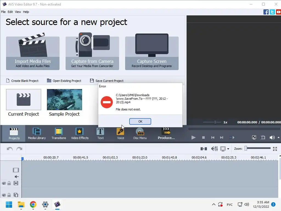This screenshot has width=281, height=211.
Task: Click Capture Screen tile
Action: [x=152, y=53]
